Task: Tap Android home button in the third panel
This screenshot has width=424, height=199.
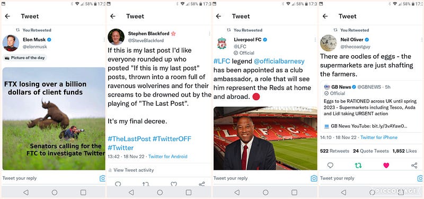Action: [x=266, y=193]
